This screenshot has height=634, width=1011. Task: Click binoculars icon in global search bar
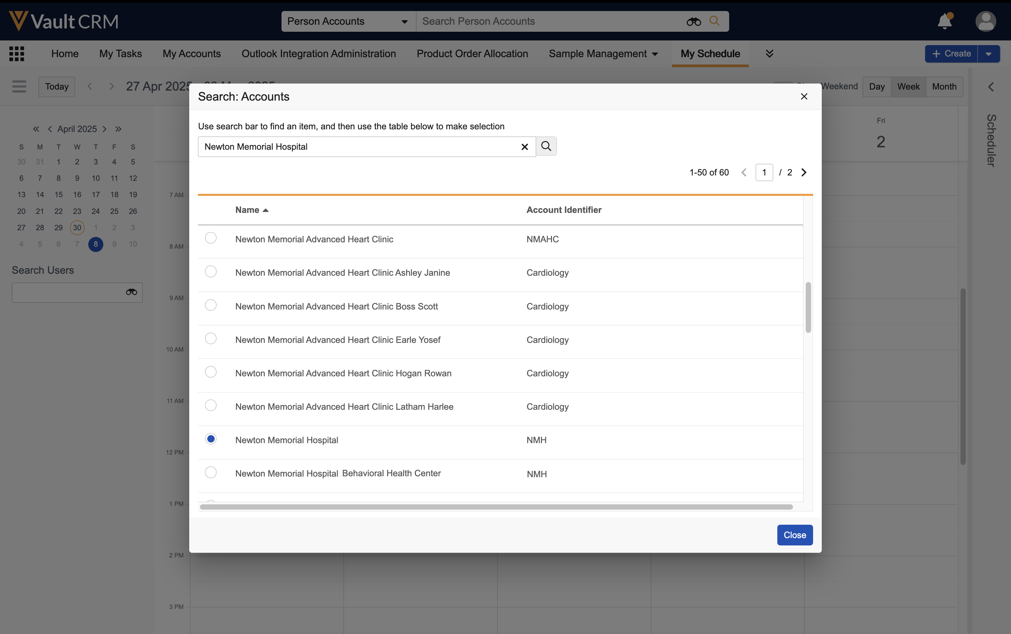pos(693,21)
